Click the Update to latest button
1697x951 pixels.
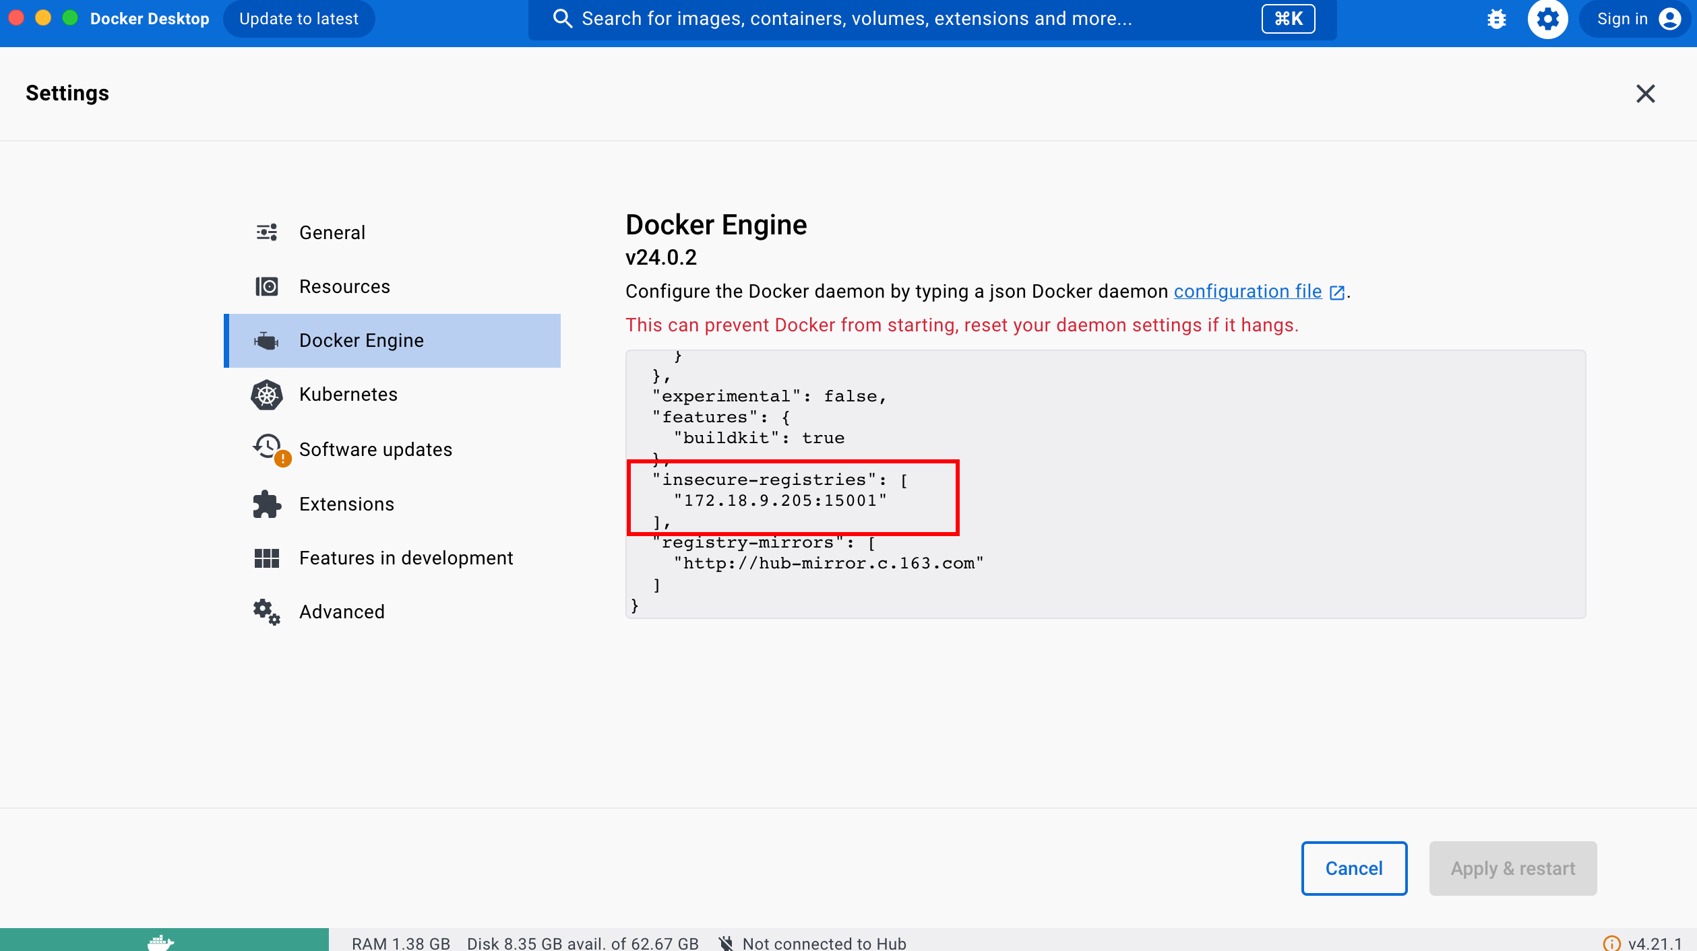tap(299, 19)
